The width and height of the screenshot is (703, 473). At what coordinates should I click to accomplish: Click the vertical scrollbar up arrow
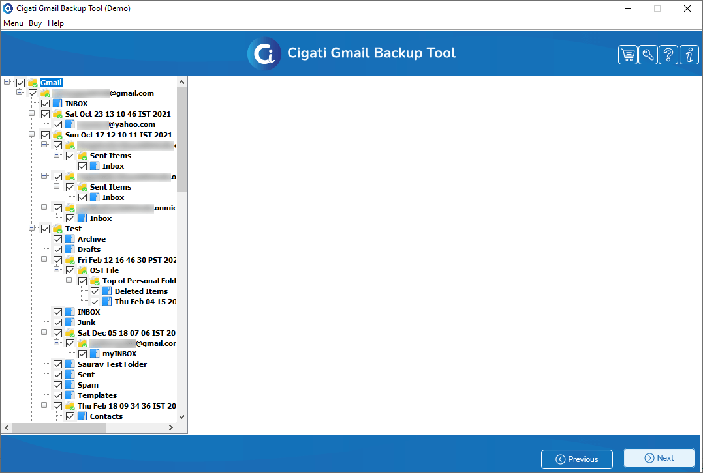pyautogui.click(x=181, y=82)
